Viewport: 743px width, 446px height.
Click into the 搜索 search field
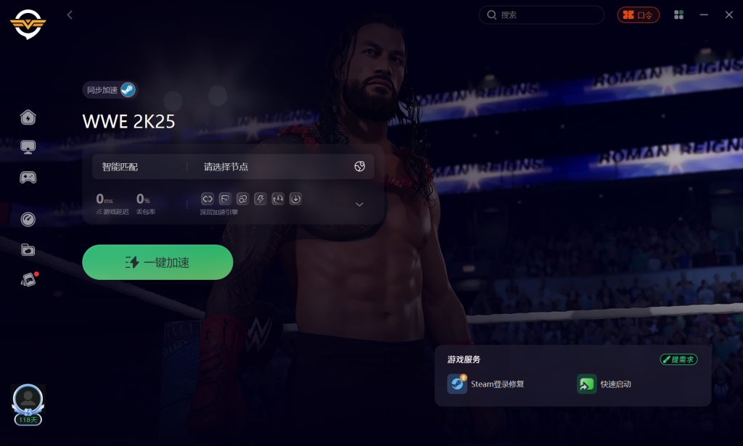point(541,15)
